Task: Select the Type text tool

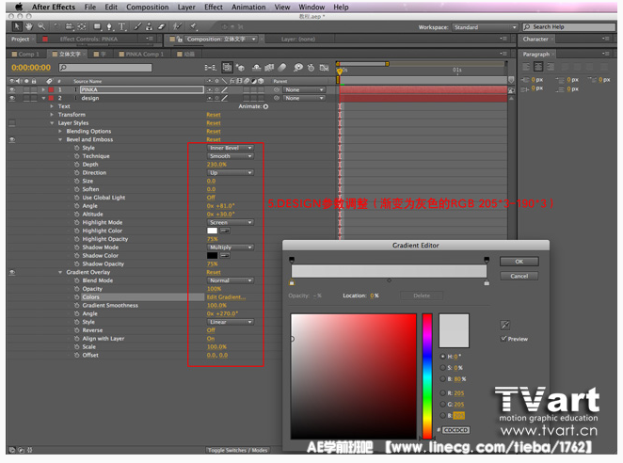Action: pyautogui.click(x=122, y=26)
